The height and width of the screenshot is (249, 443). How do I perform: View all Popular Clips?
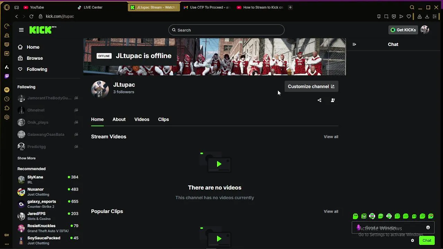point(331,211)
